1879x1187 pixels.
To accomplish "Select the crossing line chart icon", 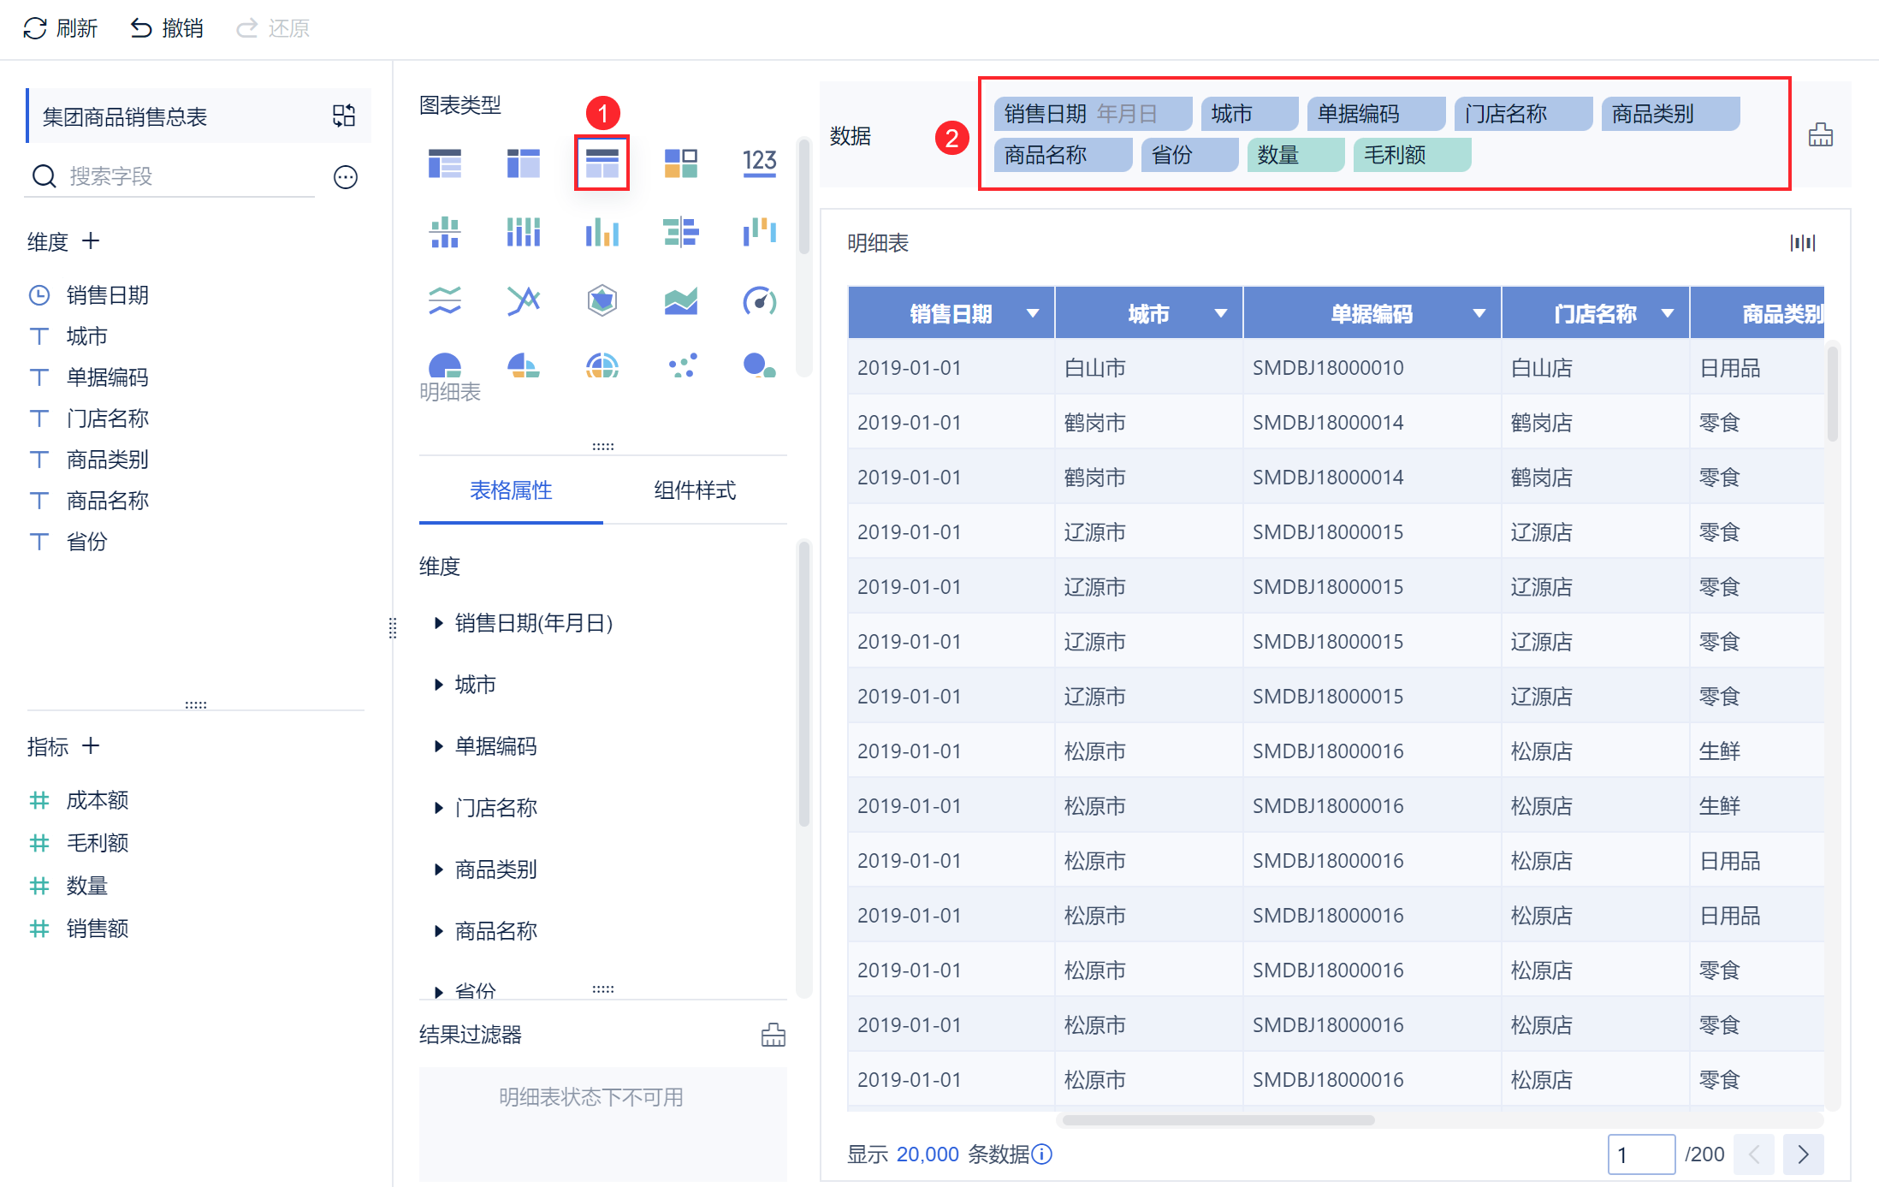I will 524,300.
